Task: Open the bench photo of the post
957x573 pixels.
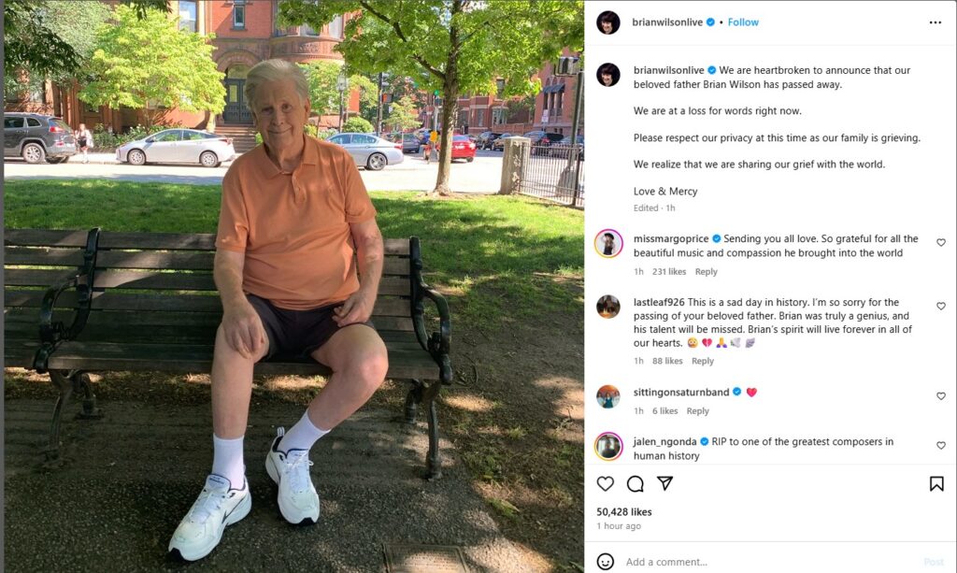Action: (x=293, y=287)
